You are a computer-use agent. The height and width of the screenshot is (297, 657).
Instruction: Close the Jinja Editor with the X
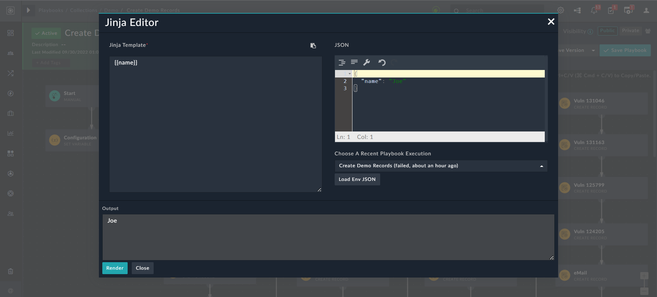coord(551,22)
